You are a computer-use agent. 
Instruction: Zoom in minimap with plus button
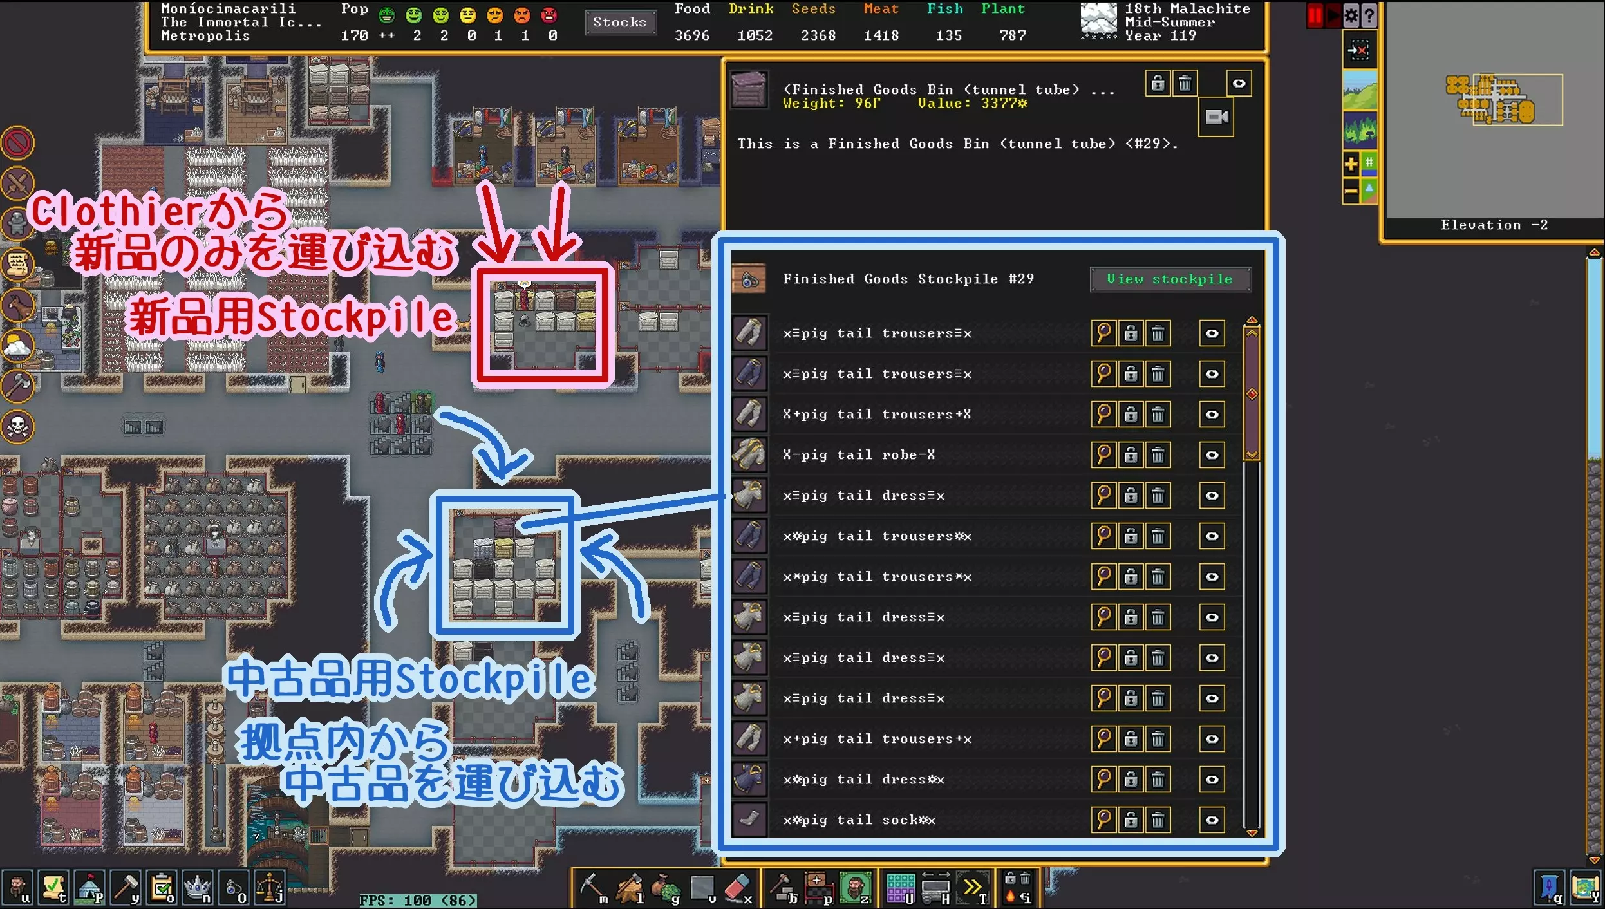1351,164
